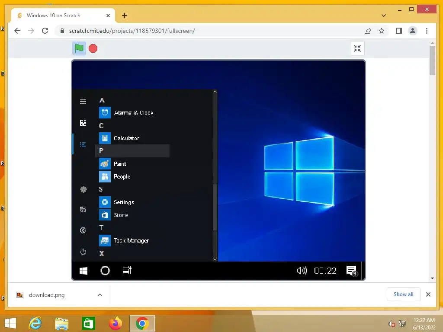Open host Windows 8 Start button
The image size is (443, 332).
pos(10,323)
